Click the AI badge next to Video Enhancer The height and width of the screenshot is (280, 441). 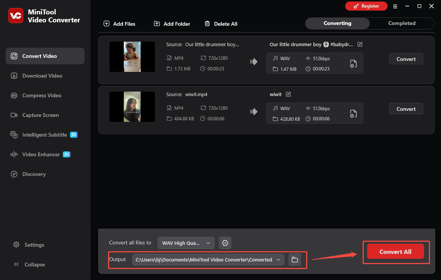67,154
